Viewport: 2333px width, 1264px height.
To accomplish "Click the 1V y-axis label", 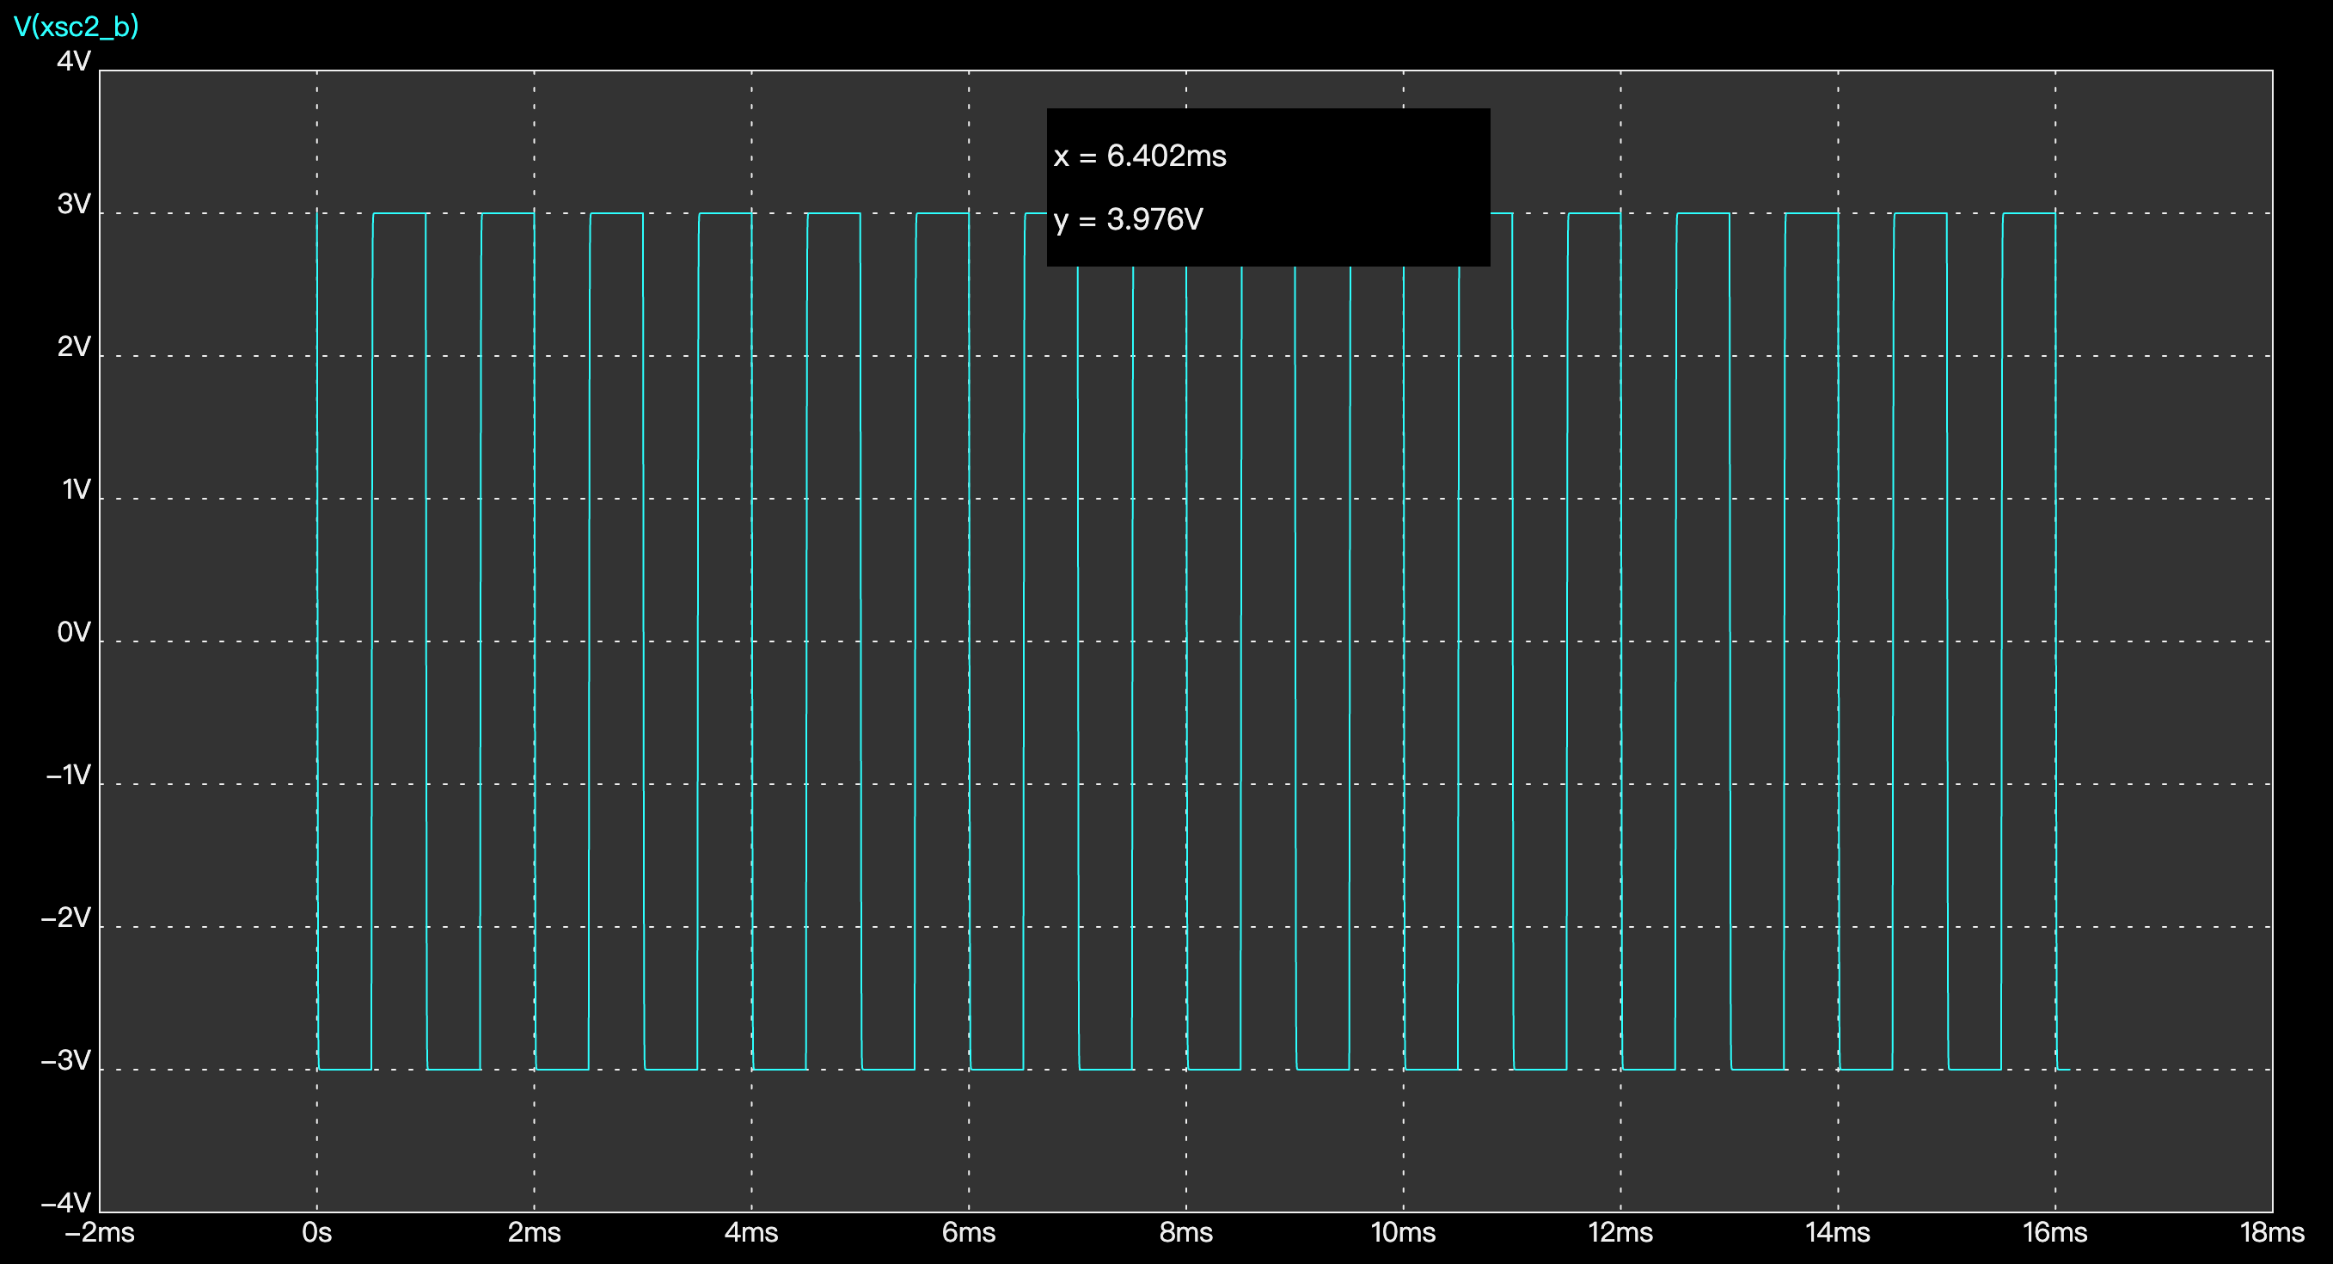I will click(76, 489).
